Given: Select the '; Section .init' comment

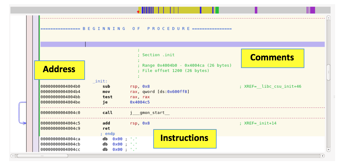Looking at the screenshot, I should coord(156,55).
